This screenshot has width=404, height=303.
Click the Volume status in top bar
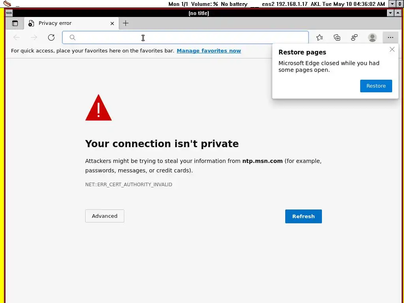click(x=205, y=4)
